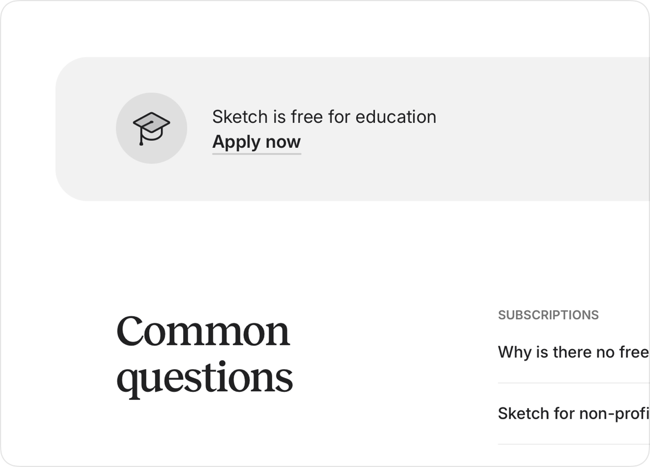Click the Common questions heading
Viewport: 650px width, 467px height.
click(x=204, y=355)
